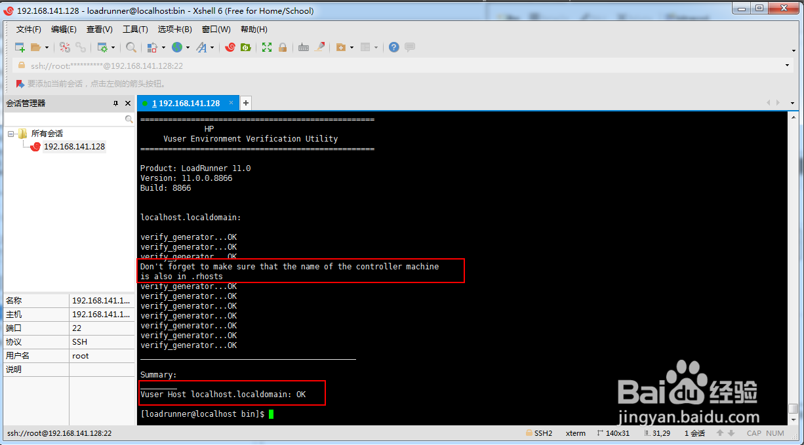Click the Find magnifier icon in the toolbar

click(x=131, y=47)
